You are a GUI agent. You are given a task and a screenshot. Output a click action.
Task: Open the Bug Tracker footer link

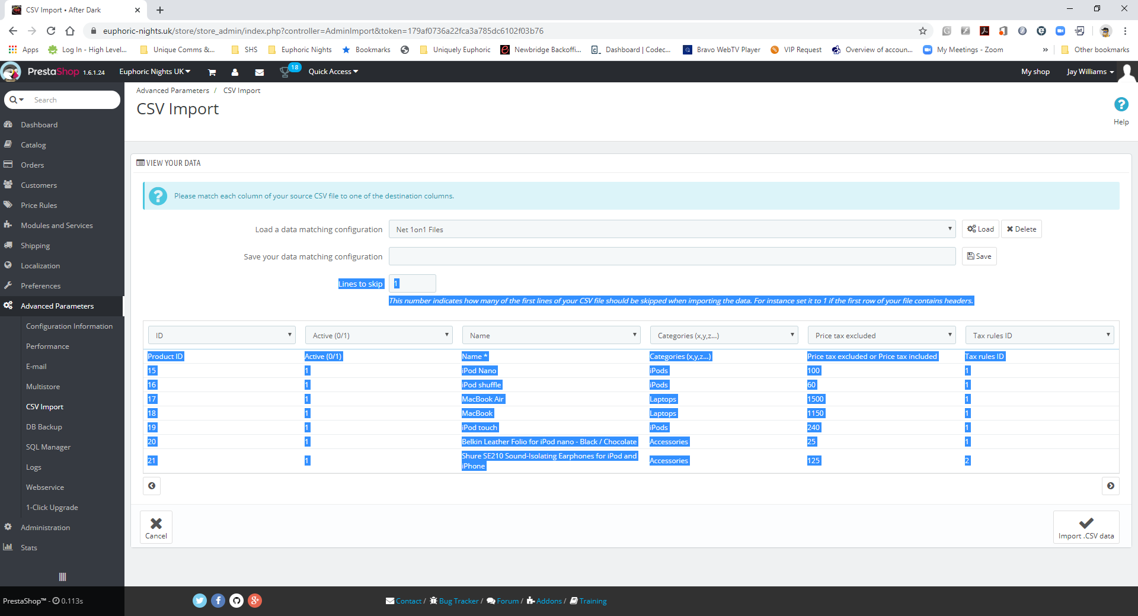[x=454, y=601]
